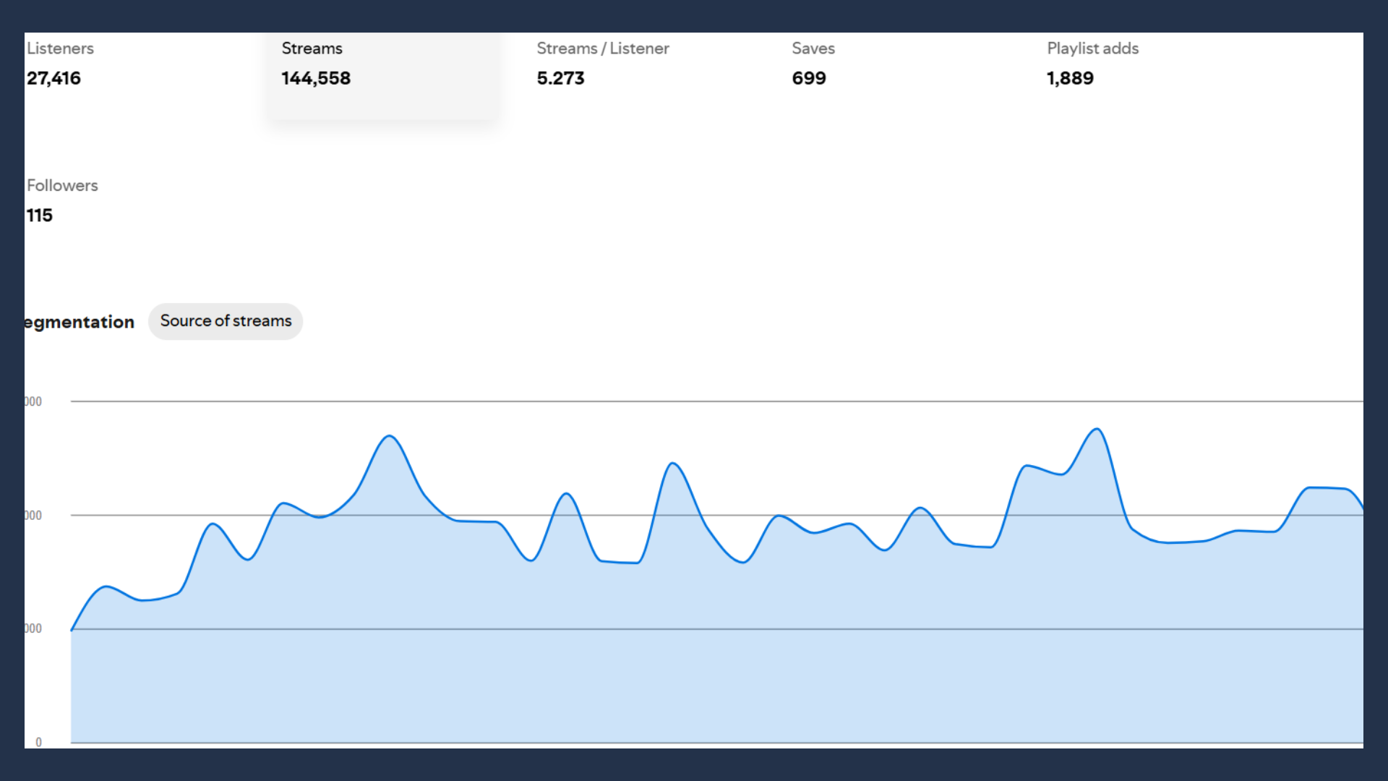Click the middle y-axis gridline label

pos(33,516)
